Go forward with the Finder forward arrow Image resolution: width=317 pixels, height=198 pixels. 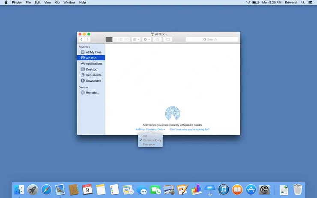click(x=87, y=39)
